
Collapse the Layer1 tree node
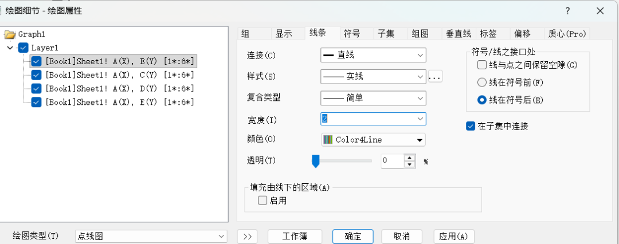pos(10,48)
